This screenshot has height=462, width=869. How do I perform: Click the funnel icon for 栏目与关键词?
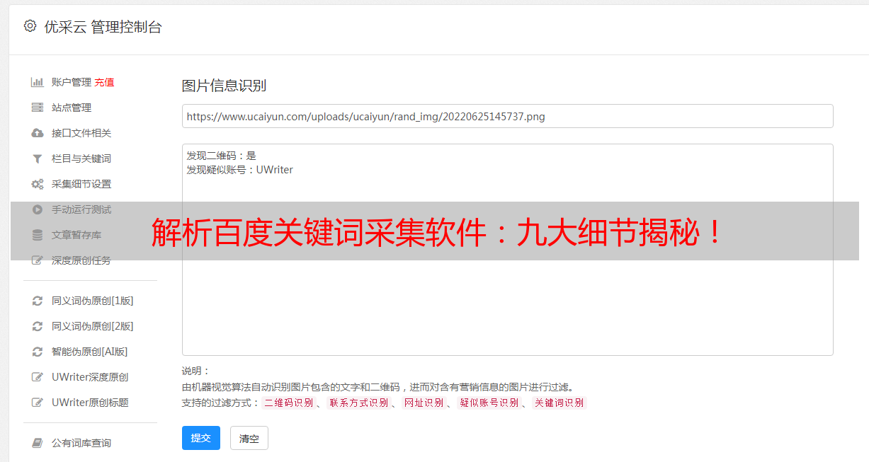[x=38, y=158]
